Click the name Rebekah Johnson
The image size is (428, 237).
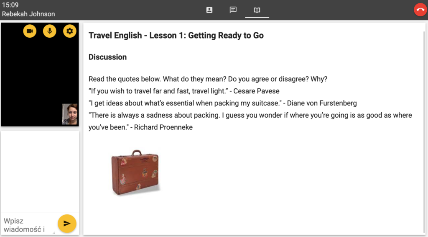[28, 14]
